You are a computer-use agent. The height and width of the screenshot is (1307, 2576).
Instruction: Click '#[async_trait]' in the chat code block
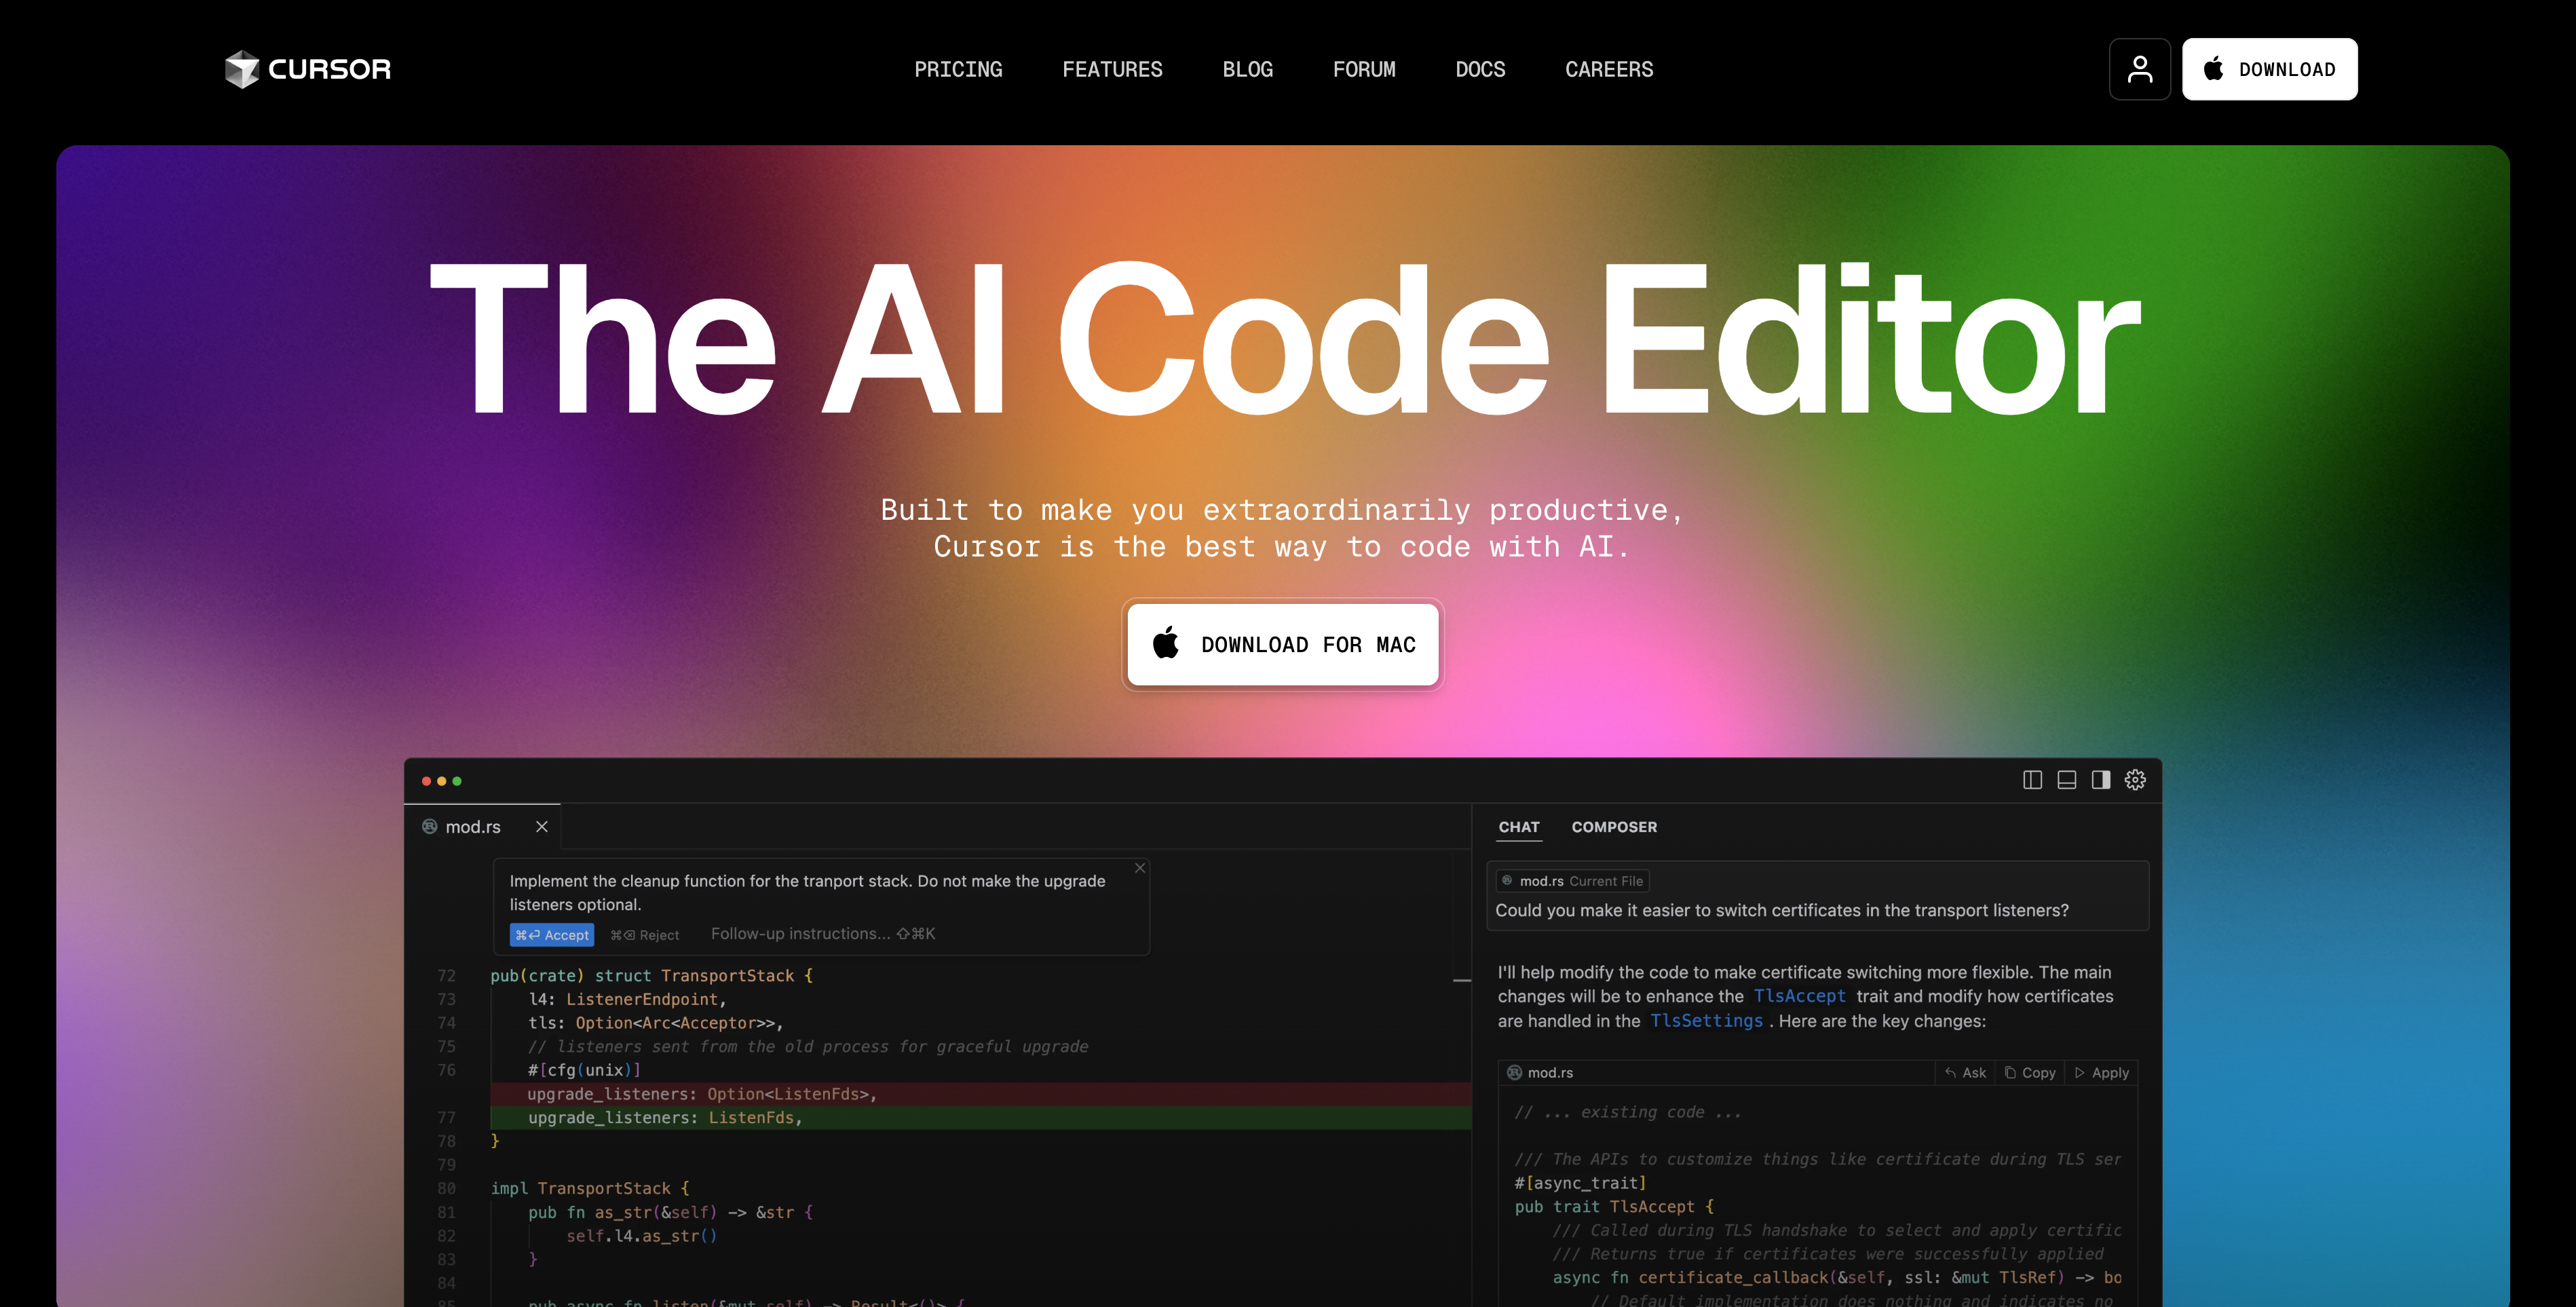pyautogui.click(x=1580, y=1183)
